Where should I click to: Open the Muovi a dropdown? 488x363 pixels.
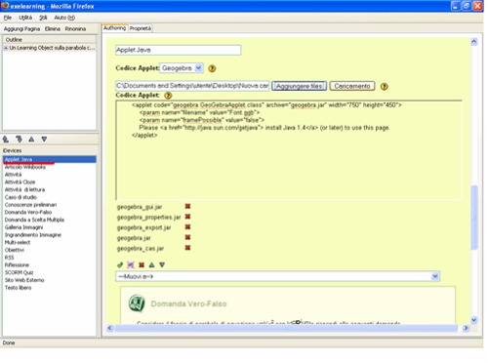coord(435,276)
